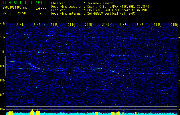This screenshot has width=180, height=115.
Task: Click time marker 2141
Action: [20, 25]
